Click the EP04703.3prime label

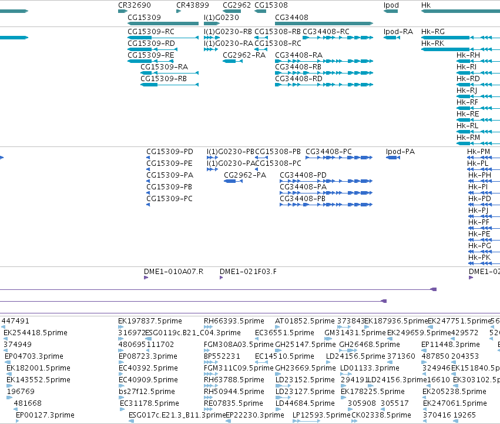coord(34,356)
